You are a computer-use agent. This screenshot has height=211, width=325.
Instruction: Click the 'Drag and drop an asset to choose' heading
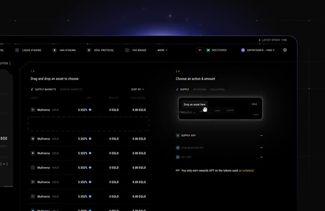(55, 79)
